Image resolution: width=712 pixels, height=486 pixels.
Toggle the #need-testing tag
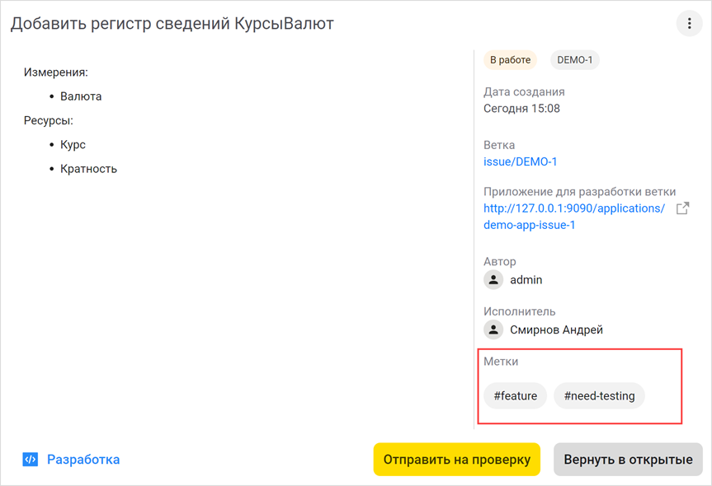click(599, 395)
